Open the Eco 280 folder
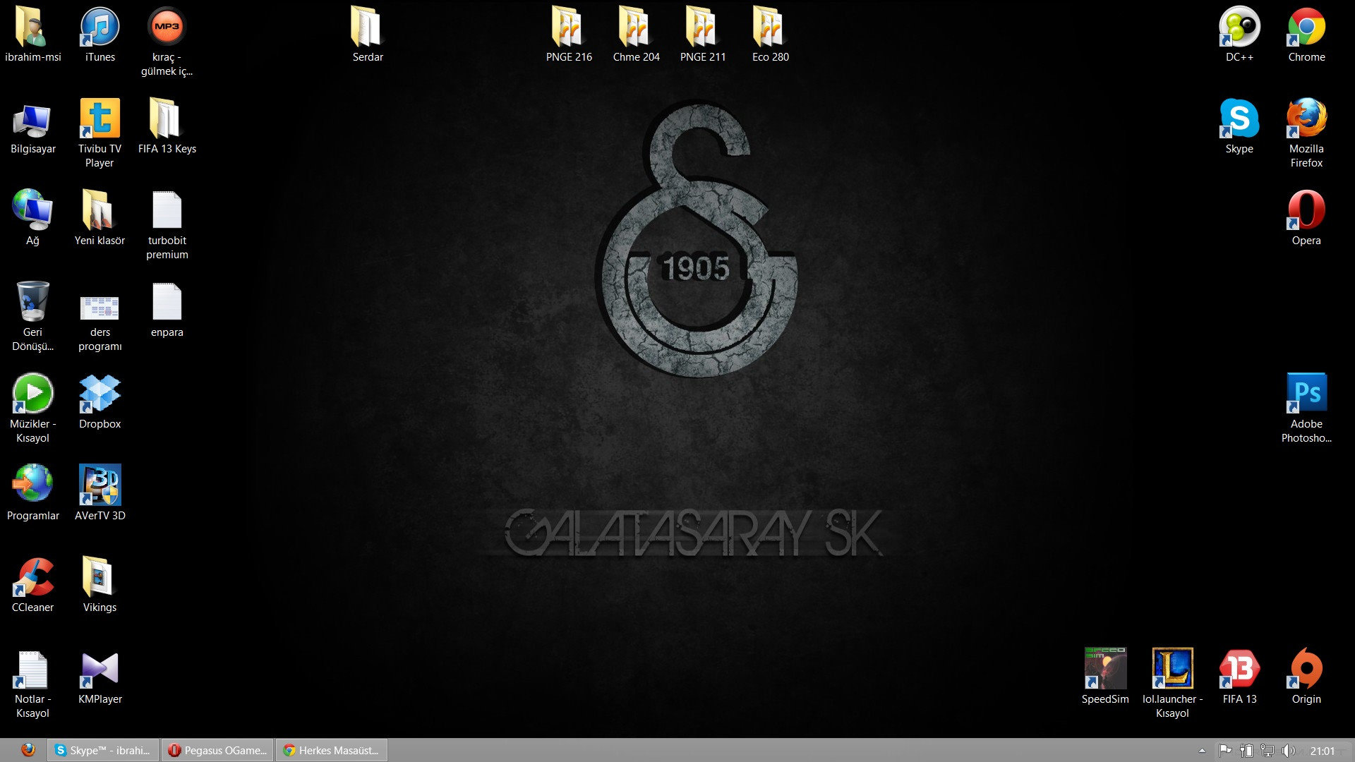Image resolution: width=1355 pixels, height=762 pixels. pyautogui.click(x=770, y=34)
